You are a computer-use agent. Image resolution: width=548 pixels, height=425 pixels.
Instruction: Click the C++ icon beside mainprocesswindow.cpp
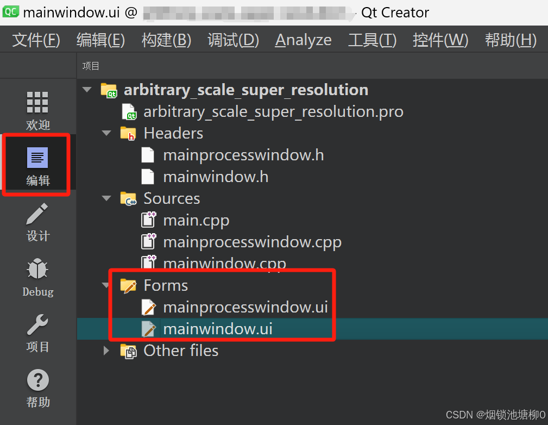click(x=148, y=242)
